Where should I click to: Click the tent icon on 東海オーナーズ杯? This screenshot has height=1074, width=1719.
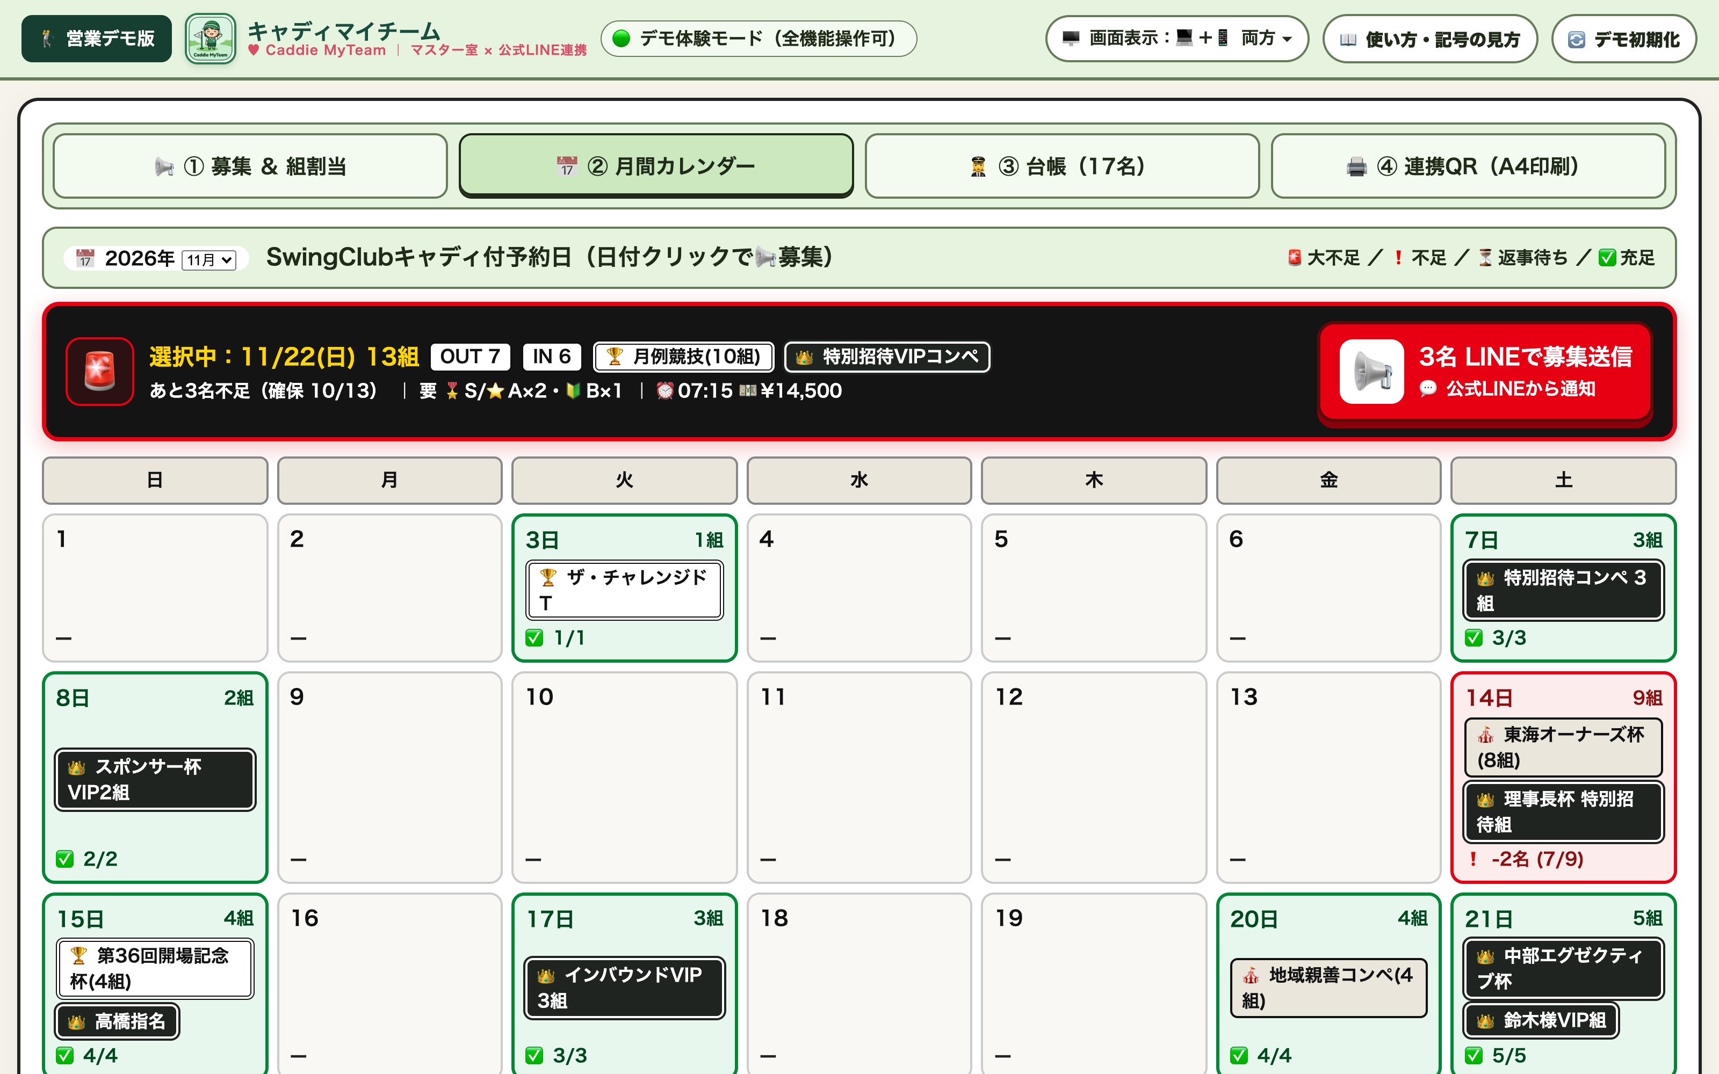pyautogui.click(x=1485, y=735)
